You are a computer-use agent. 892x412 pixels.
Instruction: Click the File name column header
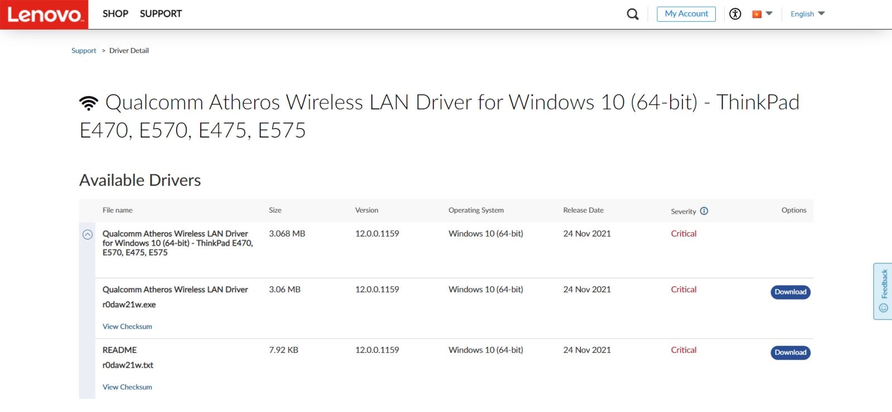(118, 210)
